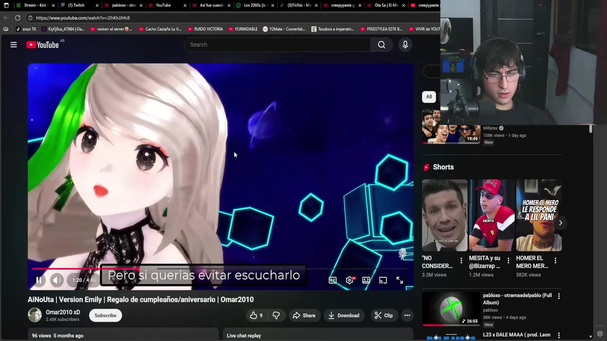Open the 'FORMIDABLE' bookmark
The height and width of the screenshot is (341, 607).
pos(243,29)
